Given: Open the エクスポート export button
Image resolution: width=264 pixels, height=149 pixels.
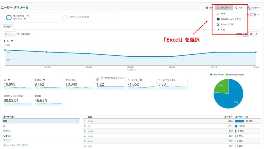Looking at the screenshot, I should click(224, 8).
